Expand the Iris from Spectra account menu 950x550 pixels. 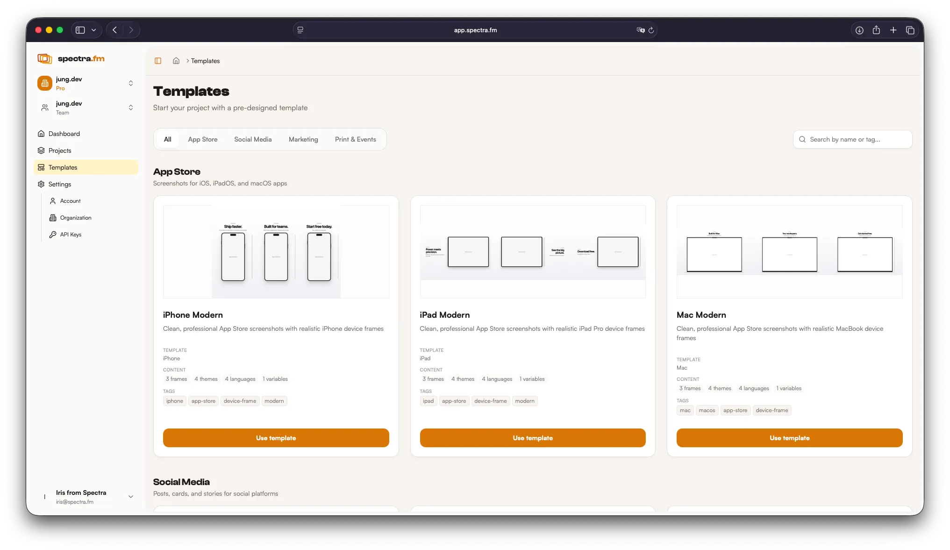point(131,497)
